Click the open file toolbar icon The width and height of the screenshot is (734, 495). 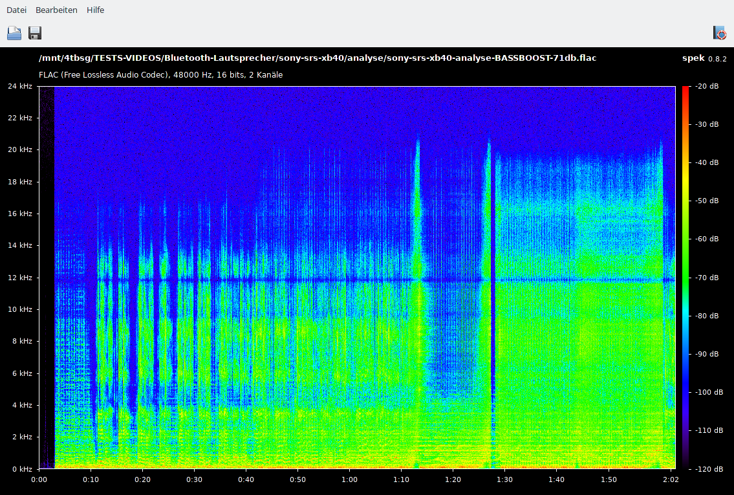tap(14, 33)
